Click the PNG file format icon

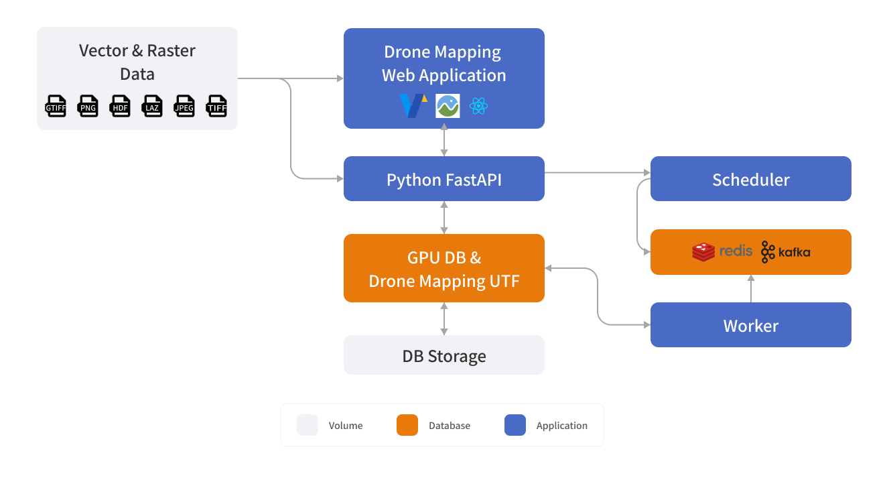tap(88, 106)
